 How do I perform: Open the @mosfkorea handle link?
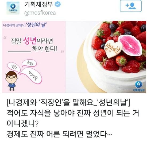pyautogui.click(x=40, y=13)
